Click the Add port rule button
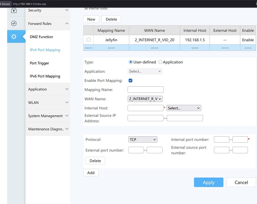Image resolution: width=257 pixels, height=204 pixels. [91, 173]
